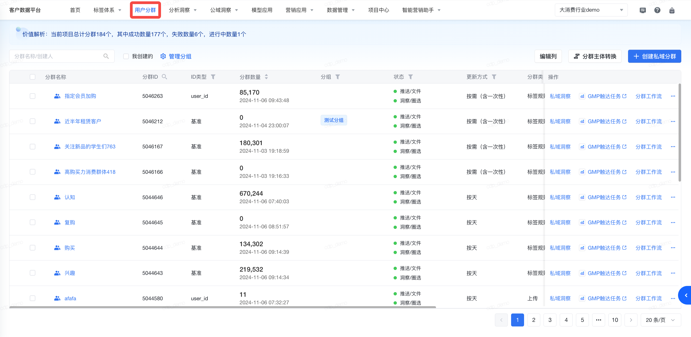The width and height of the screenshot is (691, 337).
Task: Click the search icon next to 分群ID header
Action: [164, 77]
